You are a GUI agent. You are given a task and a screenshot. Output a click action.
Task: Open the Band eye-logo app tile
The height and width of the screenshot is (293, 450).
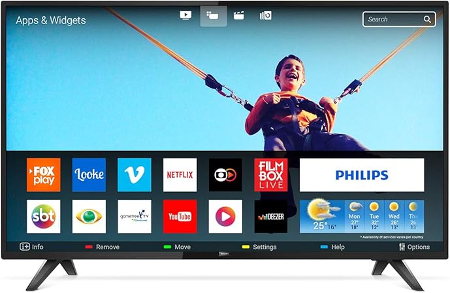pos(89,217)
